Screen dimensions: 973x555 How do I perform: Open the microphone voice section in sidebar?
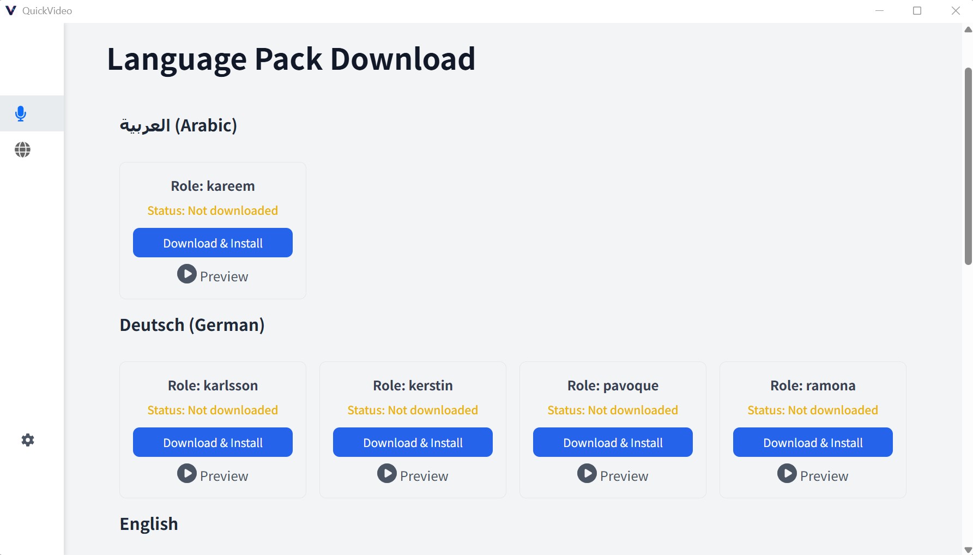[x=21, y=113]
